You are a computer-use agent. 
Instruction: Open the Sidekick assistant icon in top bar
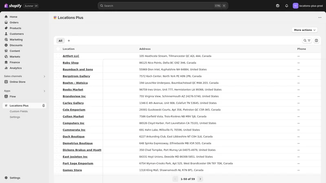(278, 6)
